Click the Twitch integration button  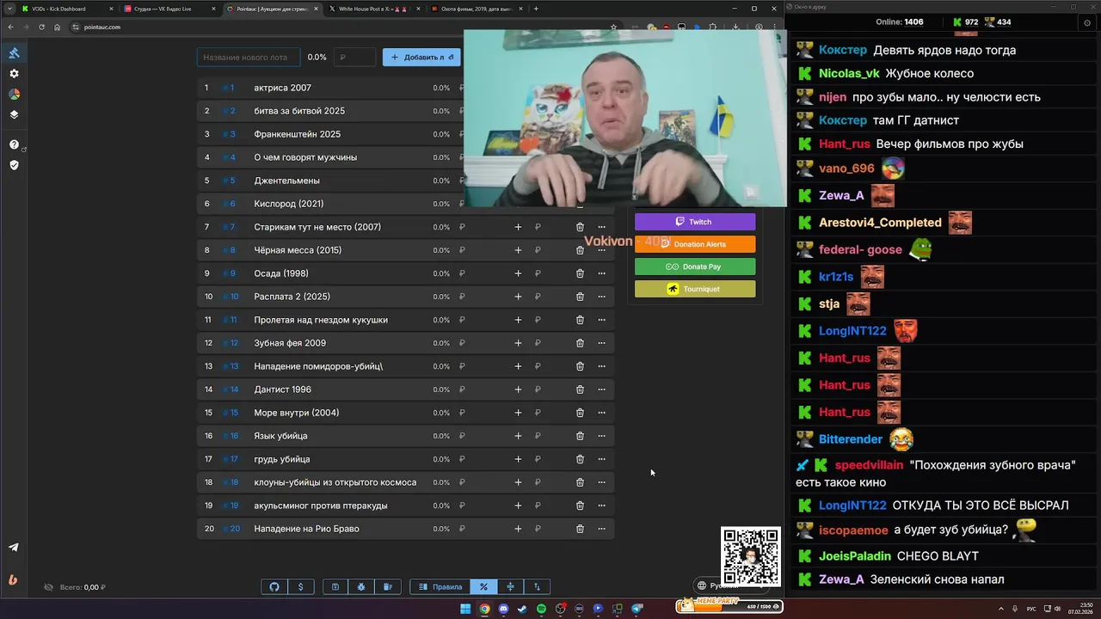(x=695, y=222)
